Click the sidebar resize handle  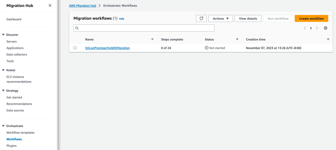coord(58,75)
